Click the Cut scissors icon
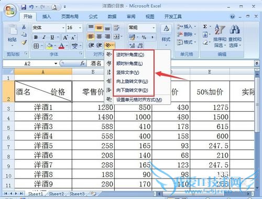This screenshot has width=262, height=199. point(24,27)
